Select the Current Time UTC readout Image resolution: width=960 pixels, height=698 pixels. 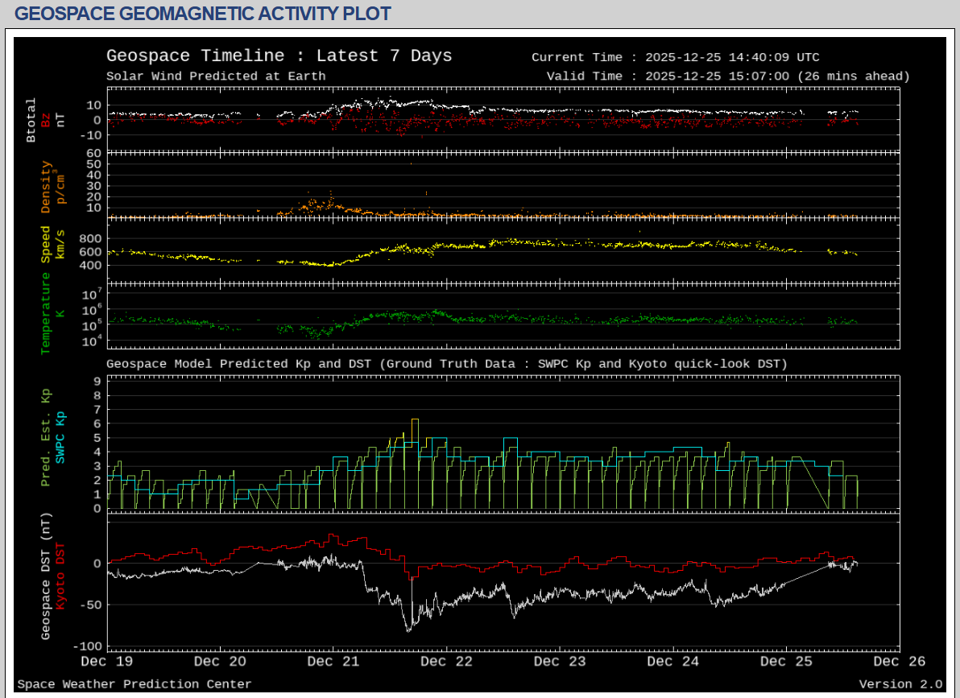point(675,57)
